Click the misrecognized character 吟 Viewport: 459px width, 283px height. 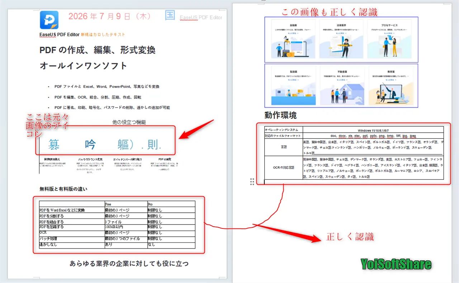pyautogui.click(x=90, y=144)
